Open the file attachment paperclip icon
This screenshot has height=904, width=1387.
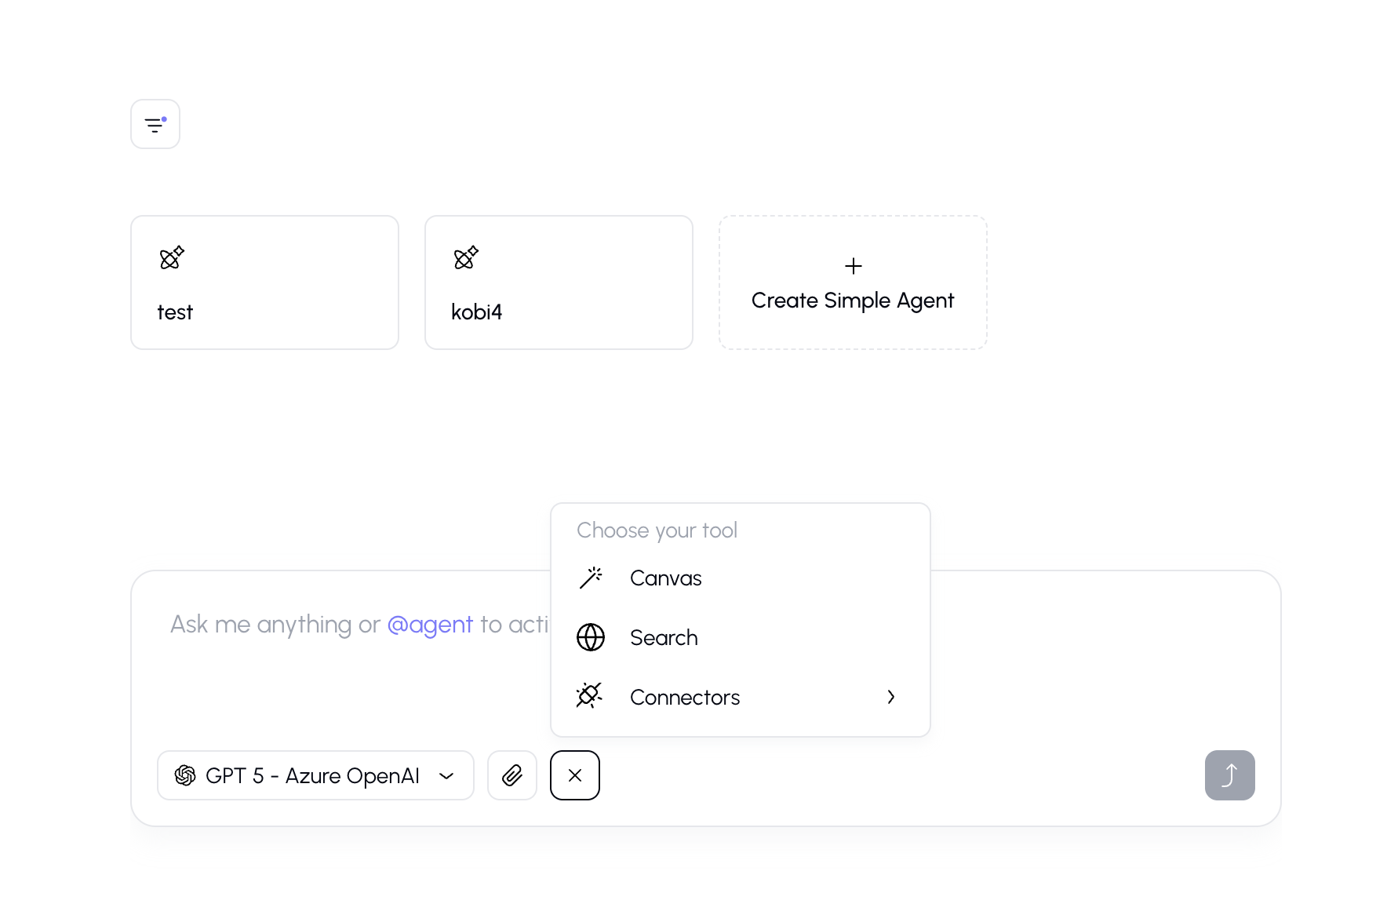click(x=512, y=775)
